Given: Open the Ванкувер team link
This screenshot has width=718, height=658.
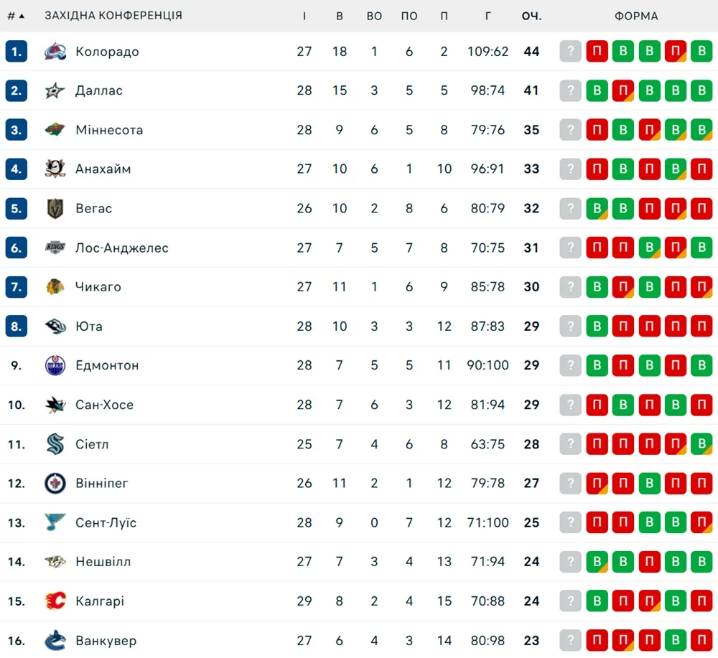Looking at the screenshot, I should [x=106, y=640].
